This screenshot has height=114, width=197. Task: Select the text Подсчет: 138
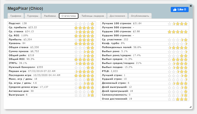coord(18,23)
